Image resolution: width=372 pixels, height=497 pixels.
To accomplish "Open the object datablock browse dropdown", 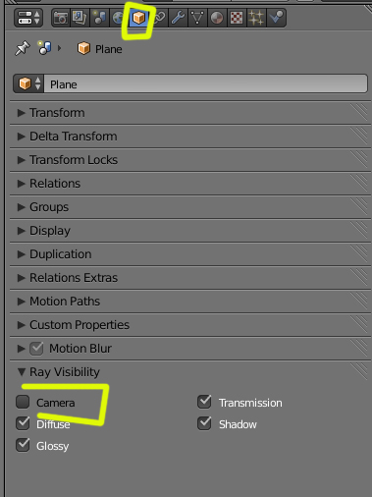I will [x=28, y=83].
